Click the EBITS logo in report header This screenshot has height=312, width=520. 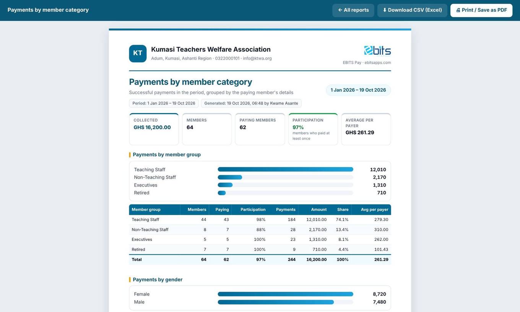(377, 51)
